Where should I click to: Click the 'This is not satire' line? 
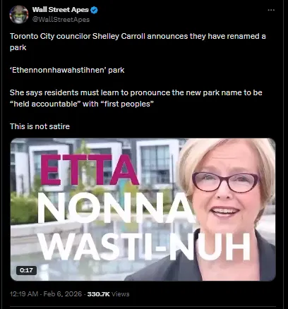click(40, 126)
